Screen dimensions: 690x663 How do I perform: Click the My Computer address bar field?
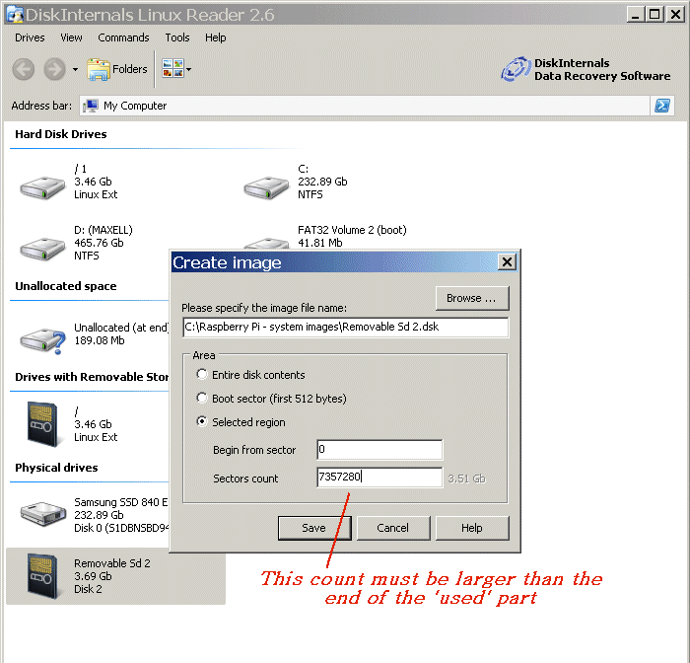pyautogui.click(x=365, y=106)
